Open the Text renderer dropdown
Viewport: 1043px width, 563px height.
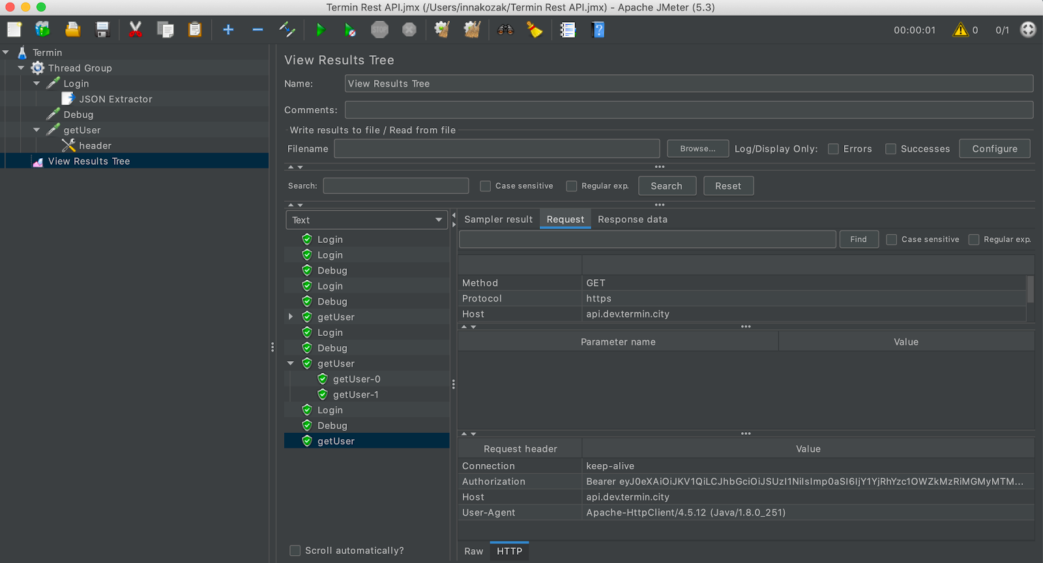coord(367,220)
